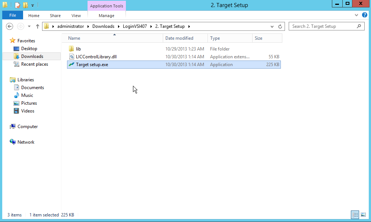Click Libraries in the navigation pane
Screen dimensions: 371x222
pyautogui.click(x=26, y=79)
